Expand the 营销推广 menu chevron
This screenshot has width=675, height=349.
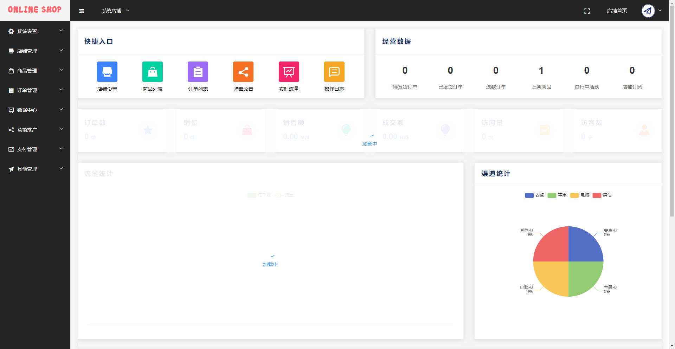point(61,129)
